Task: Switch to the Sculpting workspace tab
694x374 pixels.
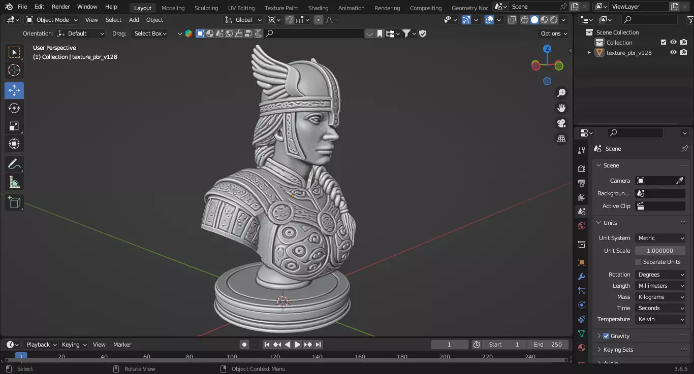Action: [206, 8]
